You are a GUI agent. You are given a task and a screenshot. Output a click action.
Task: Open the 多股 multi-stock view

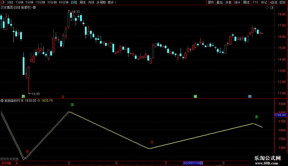228,2
